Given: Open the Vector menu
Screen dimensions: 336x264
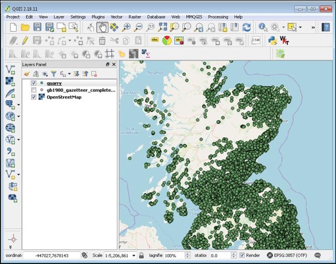Looking at the screenshot, I should [116, 17].
